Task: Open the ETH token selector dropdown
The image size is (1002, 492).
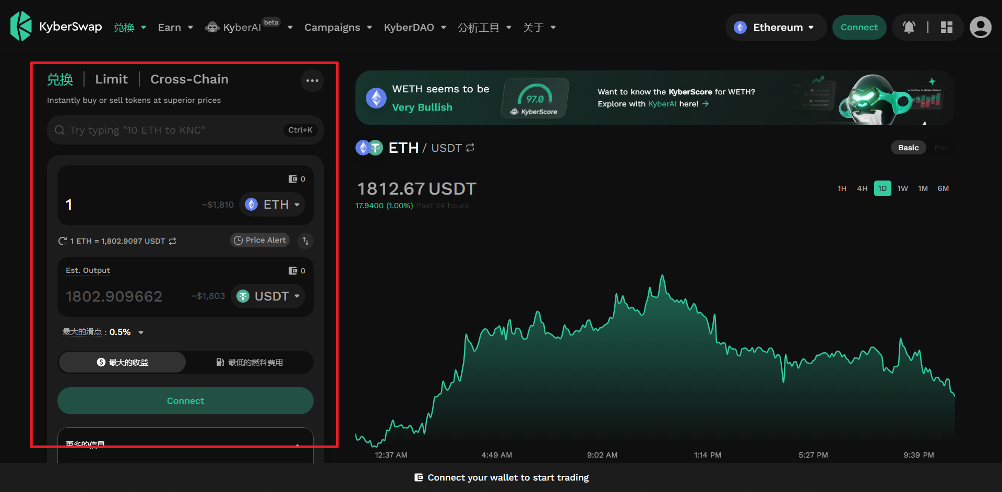Action: [272, 205]
